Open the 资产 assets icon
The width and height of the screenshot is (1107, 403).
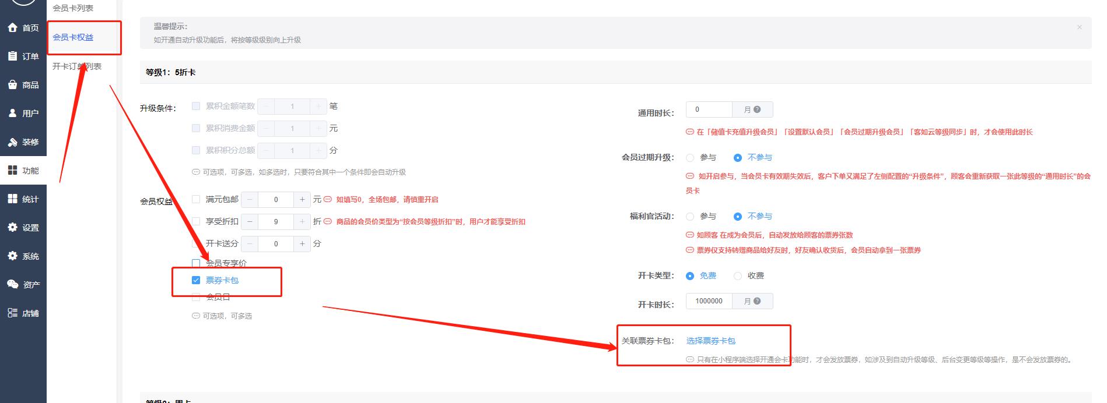tap(13, 284)
